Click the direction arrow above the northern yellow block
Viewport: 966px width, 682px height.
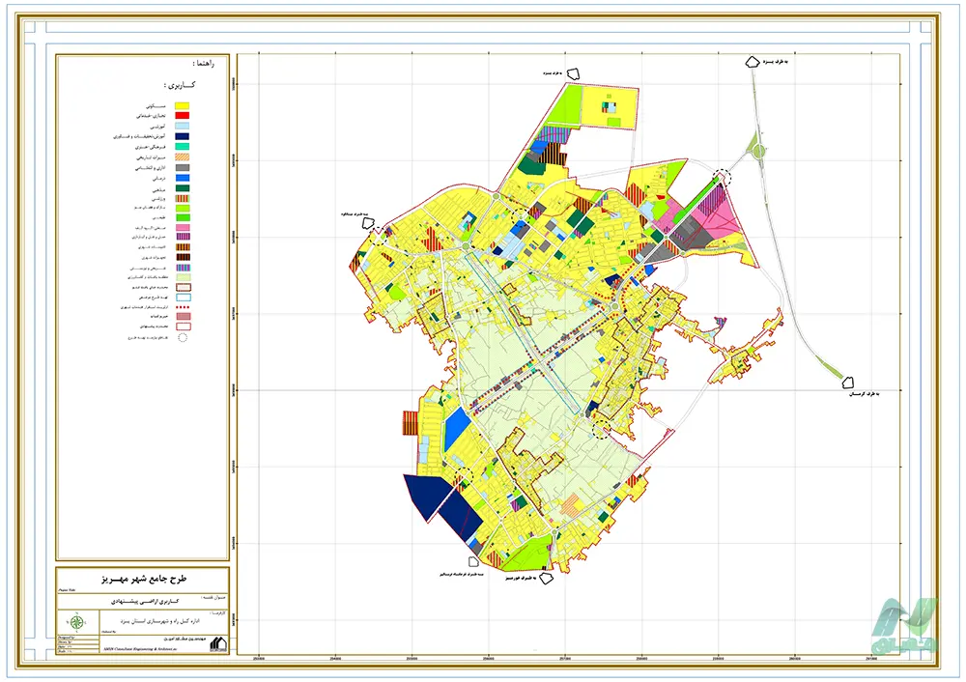click(x=574, y=74)
